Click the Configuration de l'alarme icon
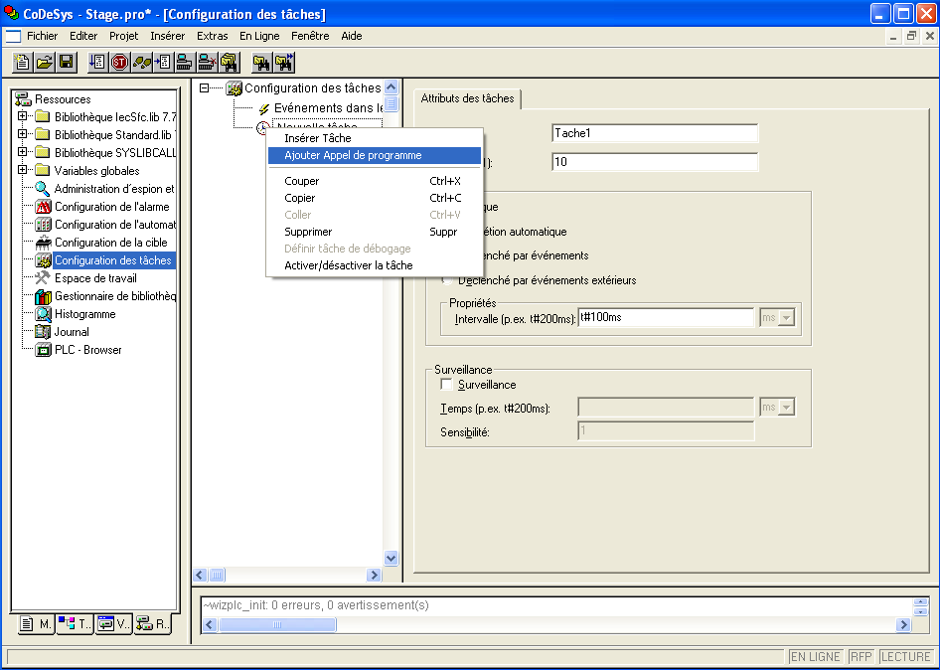This screenshot has height=670, width=940. [43, 207]
